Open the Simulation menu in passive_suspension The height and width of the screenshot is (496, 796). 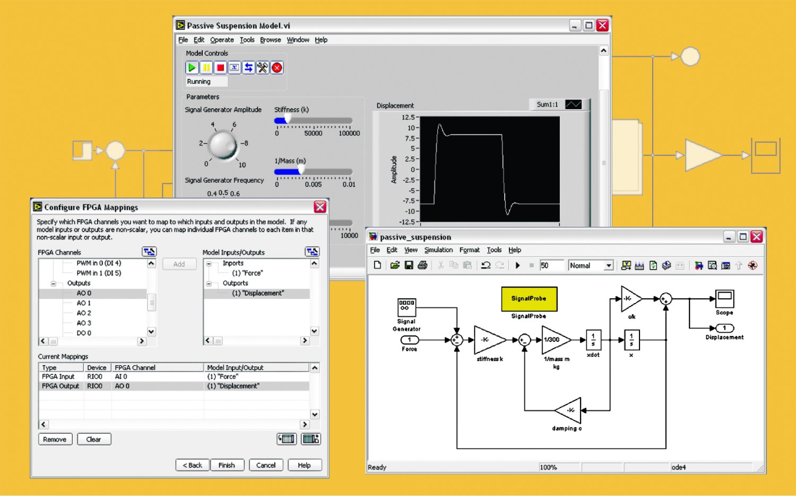pyautogui.click(x=438, y=250)
